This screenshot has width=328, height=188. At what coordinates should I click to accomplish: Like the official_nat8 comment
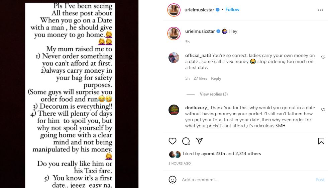tap(323, 57)
